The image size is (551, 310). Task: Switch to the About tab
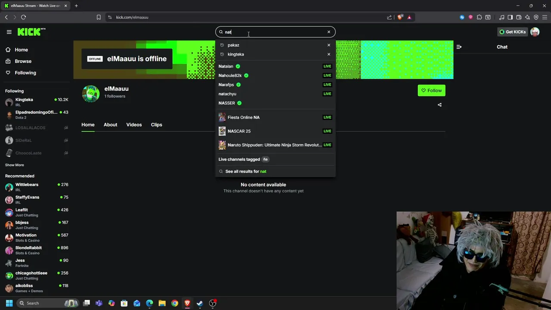[x=110, y=125]
